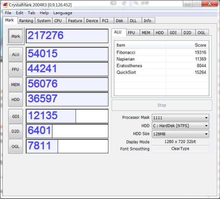220x199 pixels.
Task: Run the FPU benchmark button
Action: [15, 69]
